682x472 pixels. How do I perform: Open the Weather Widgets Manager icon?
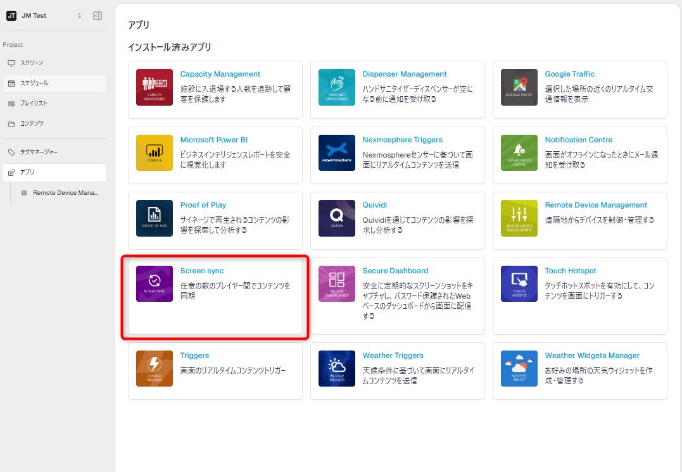pyautogui.click(x=519, y=369)
